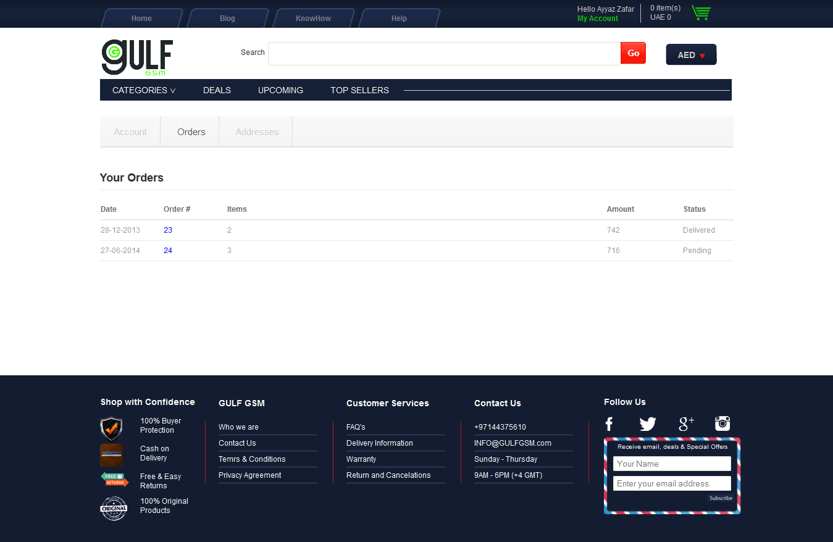Click the Pending status text
The height and width of the screenshot is (542, 833).
[x=697, y=251]
